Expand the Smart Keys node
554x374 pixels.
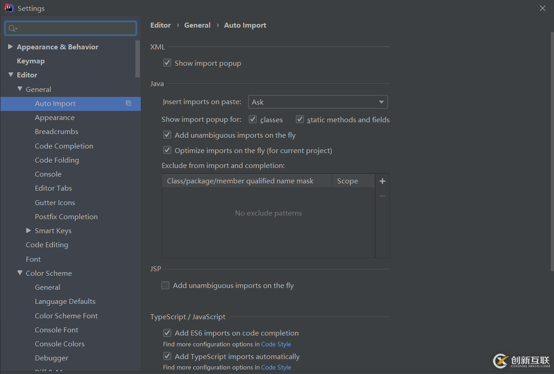click(x=29, y=230)
